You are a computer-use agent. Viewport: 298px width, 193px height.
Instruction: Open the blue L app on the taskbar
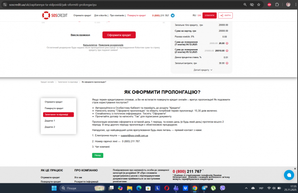click(x=158, y=188)
